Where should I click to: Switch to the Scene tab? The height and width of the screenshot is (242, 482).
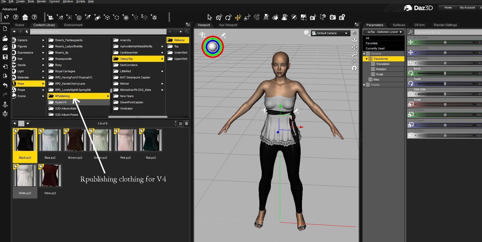[19, 25]
